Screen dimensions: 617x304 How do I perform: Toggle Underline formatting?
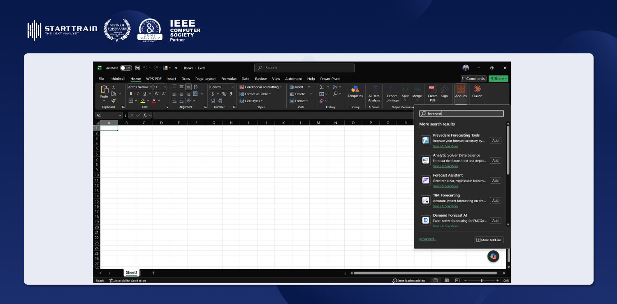[144, 94]
